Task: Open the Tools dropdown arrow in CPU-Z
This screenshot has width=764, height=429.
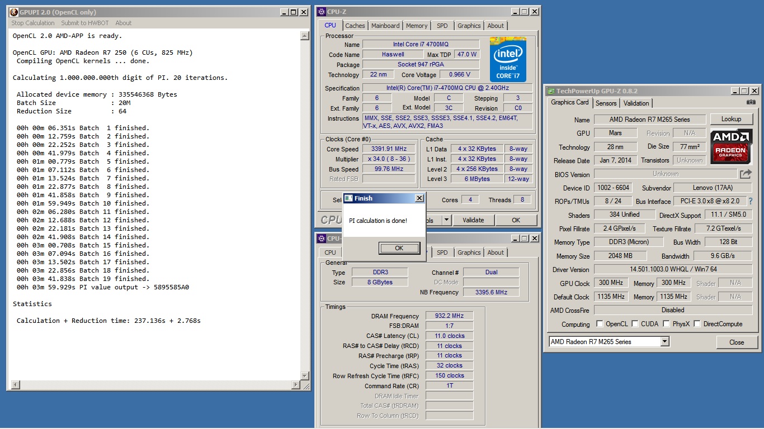Action: [446, 220]
